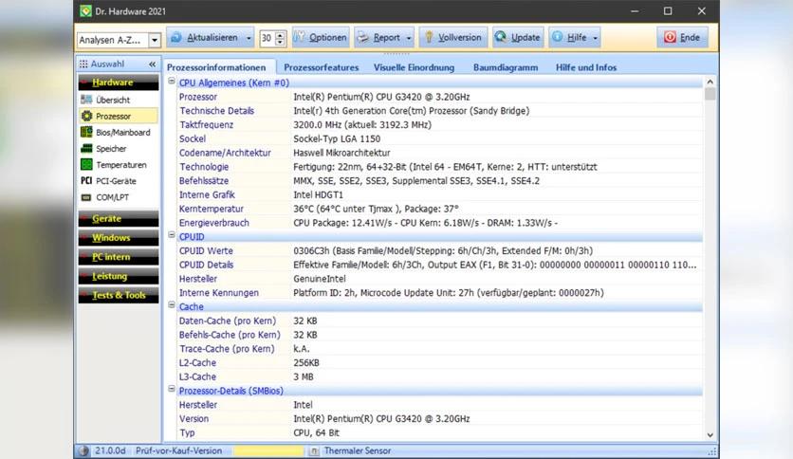The image size is (793, 459).
Task: Collapse the Prozessor-Details (SMBios) section
Action: click(x=172, y=389)
